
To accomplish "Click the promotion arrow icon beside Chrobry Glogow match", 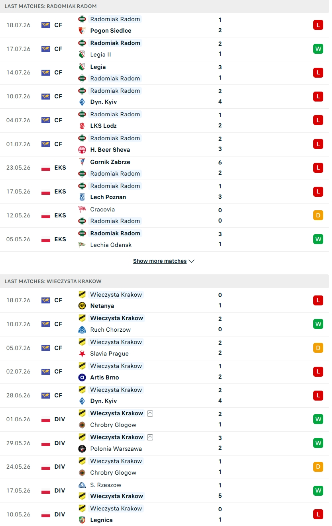I will (x=150, y=414).
